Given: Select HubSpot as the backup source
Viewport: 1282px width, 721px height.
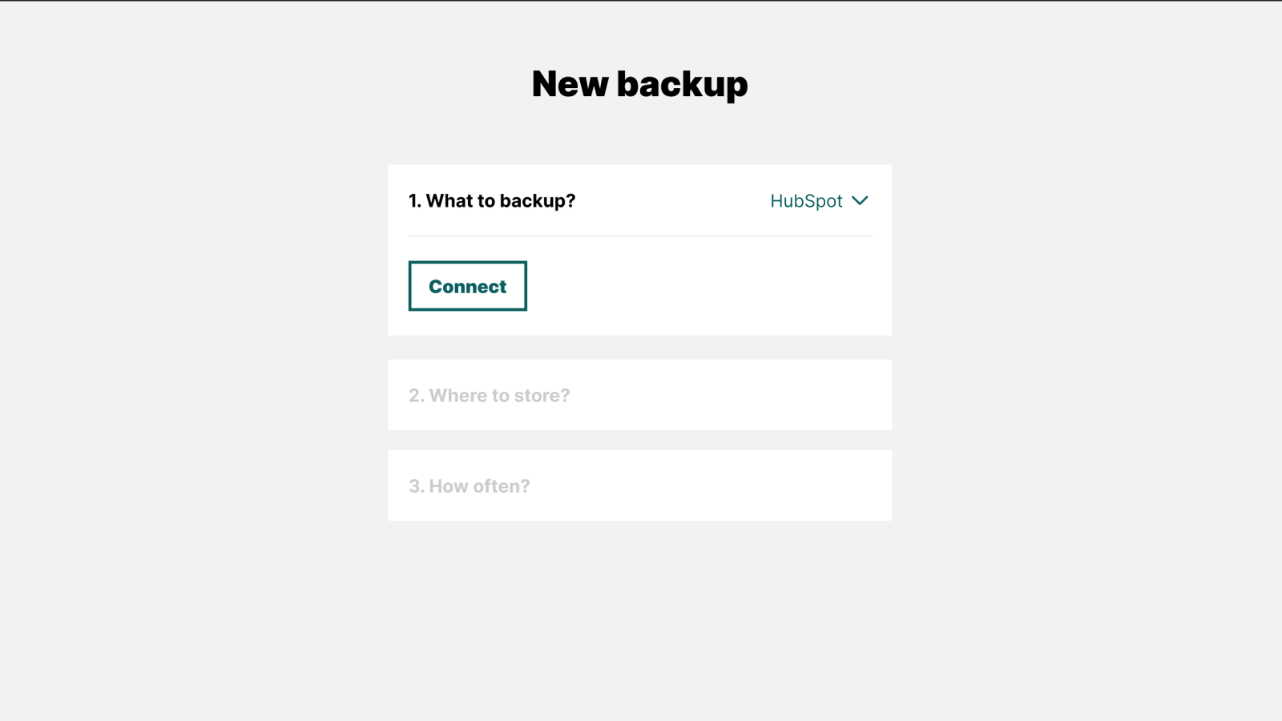Looking at the screenshot, I should pyautogui.click(x=805, y=201).
